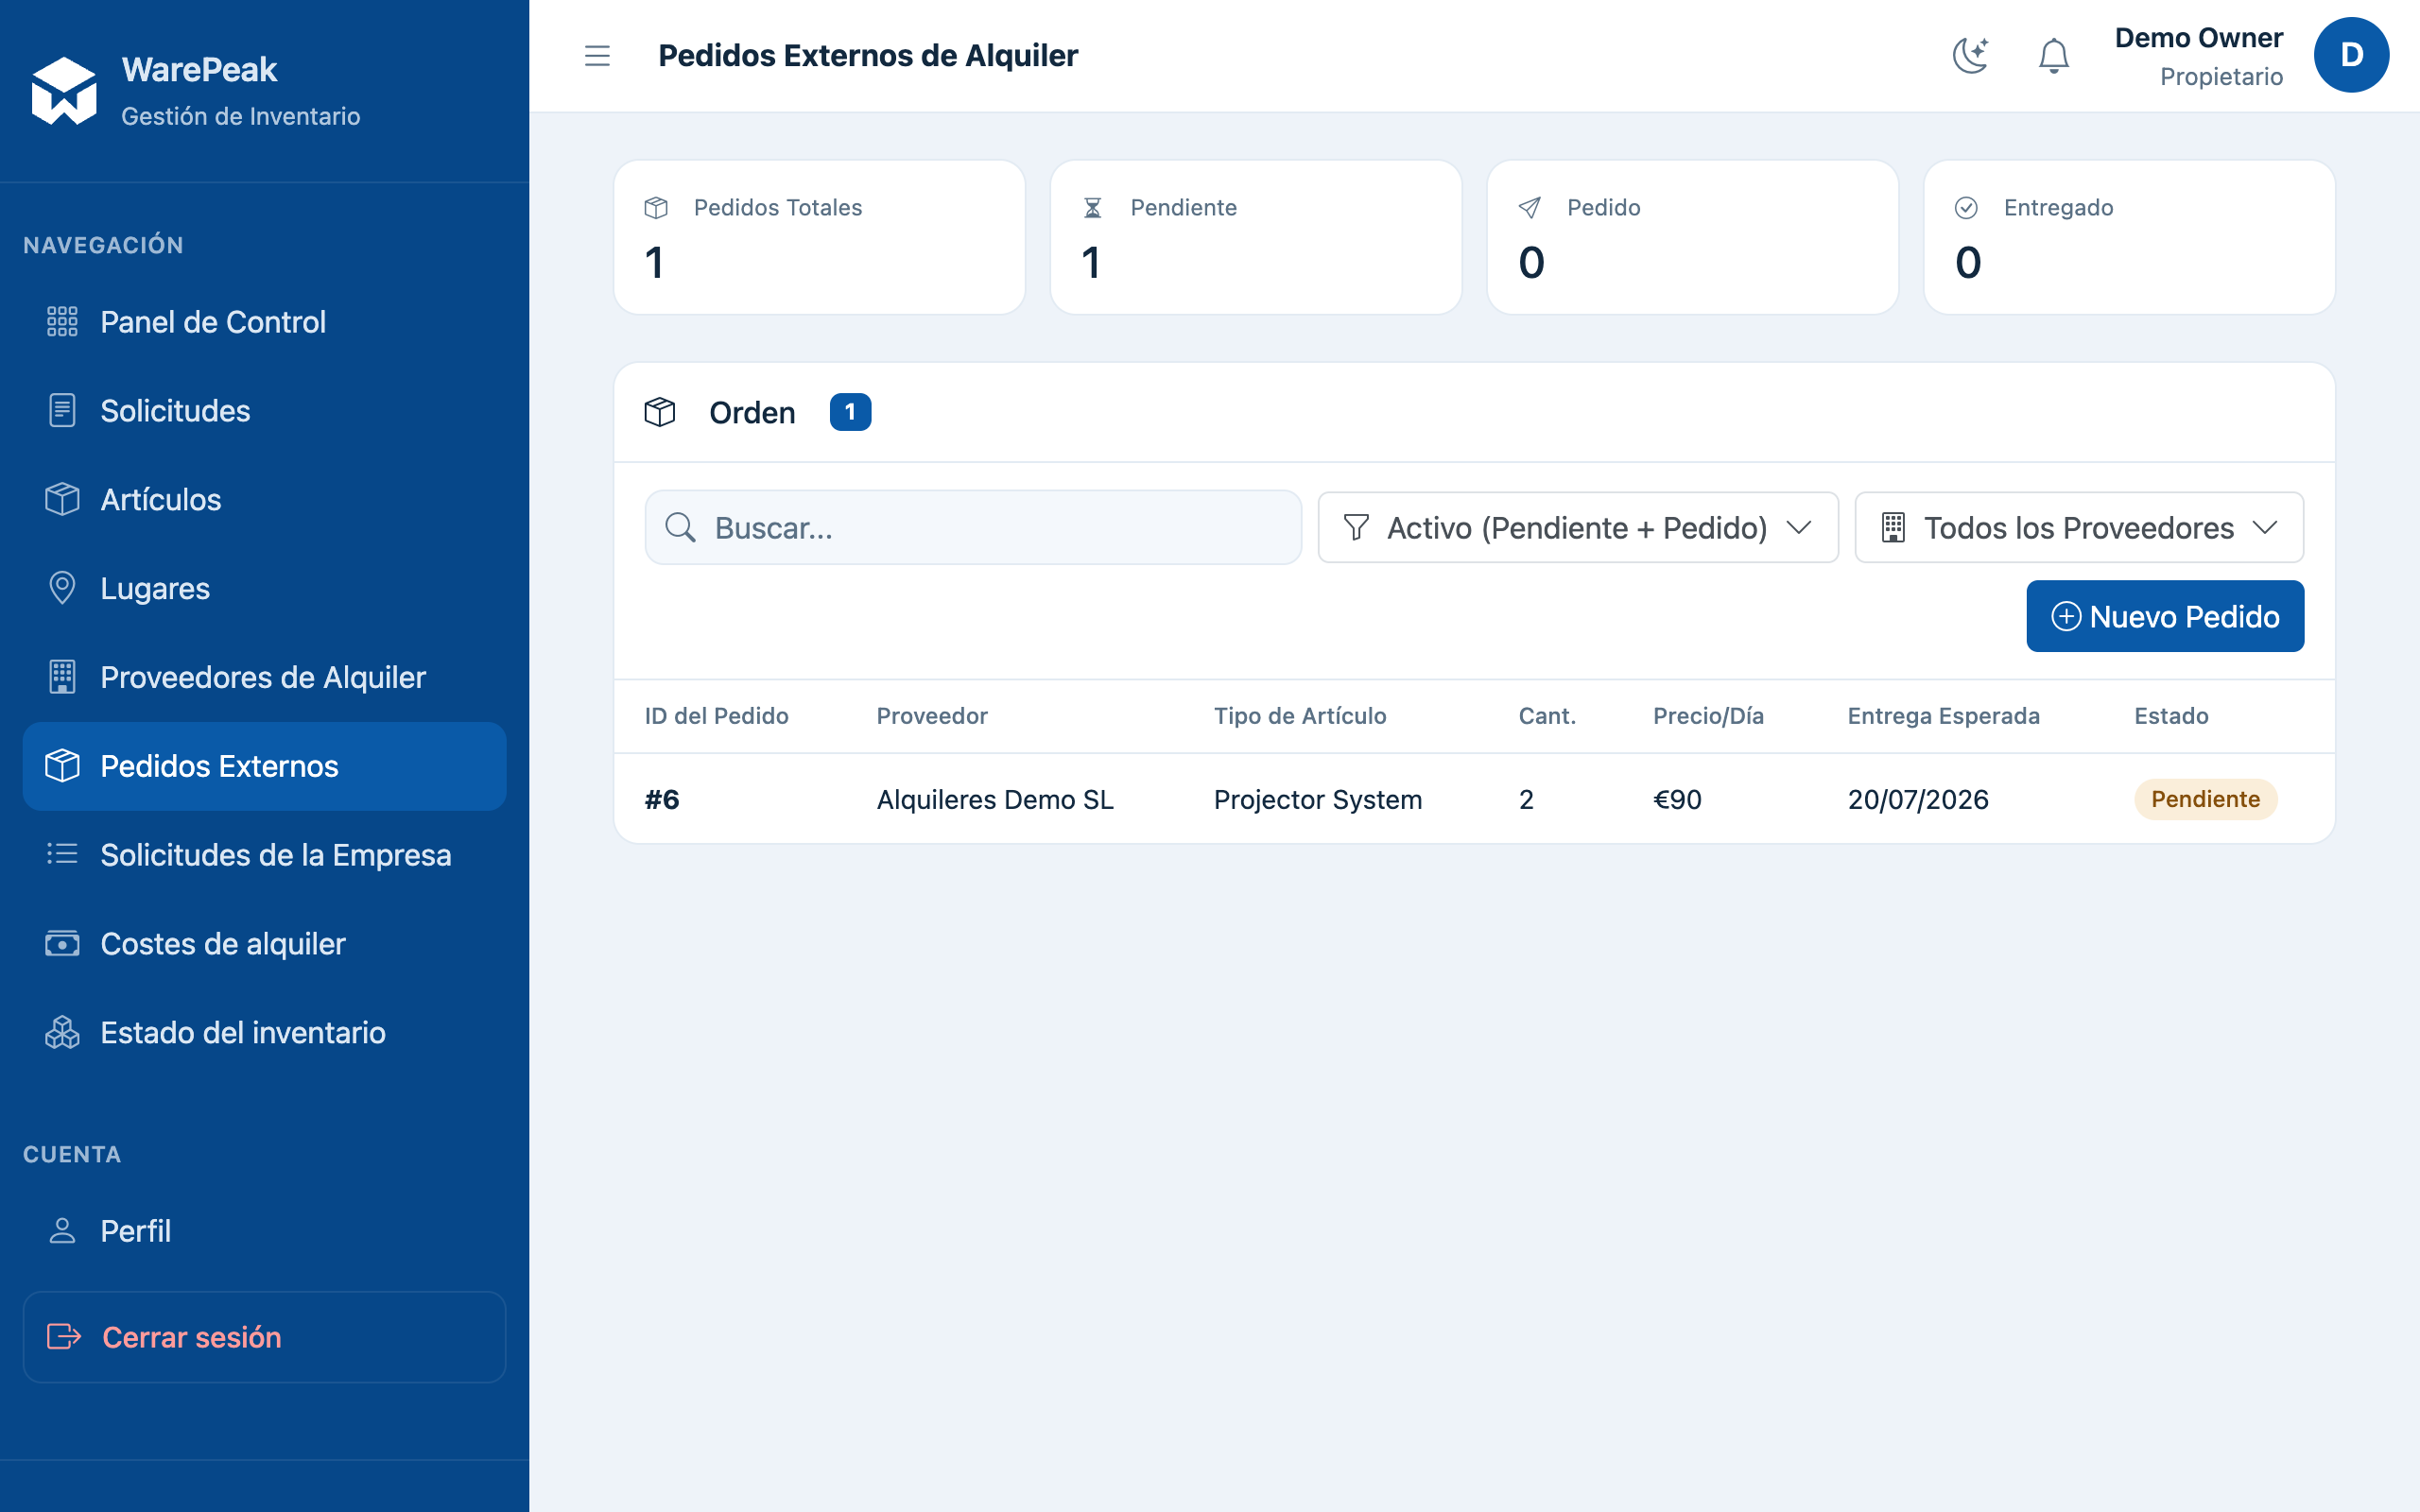Click the status filter chevron arrow
This screenshot has height=1512, width=2420.
pyautogui.click(x=1798, y=527)
